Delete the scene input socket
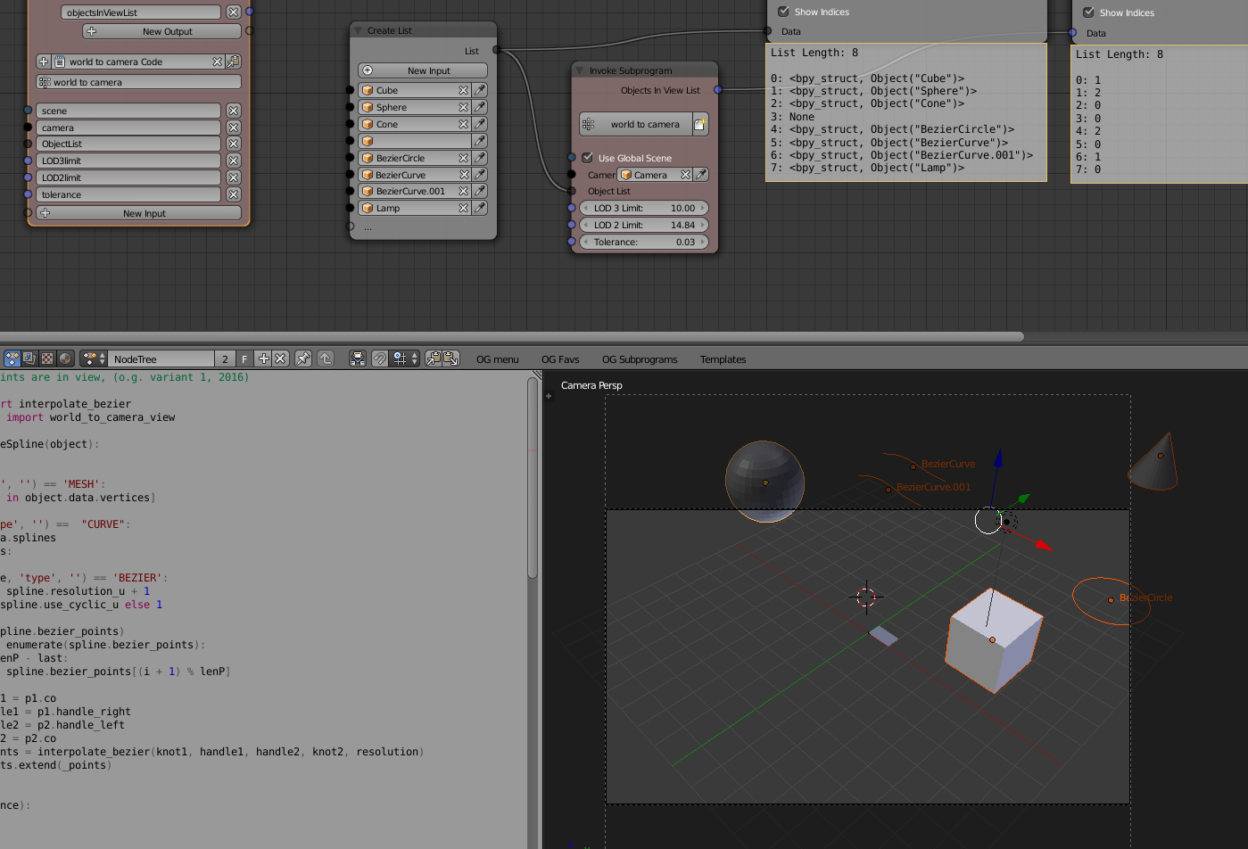 click(233, 111)
